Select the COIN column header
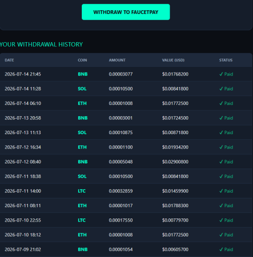The image size is (253, 257). (x=82, y=60)
